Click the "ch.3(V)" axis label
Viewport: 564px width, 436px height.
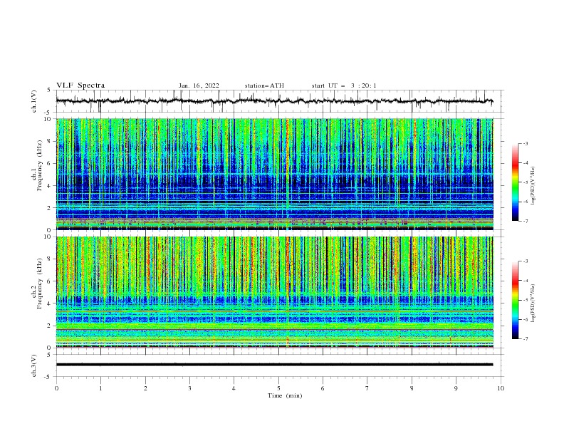click(34, 365)
